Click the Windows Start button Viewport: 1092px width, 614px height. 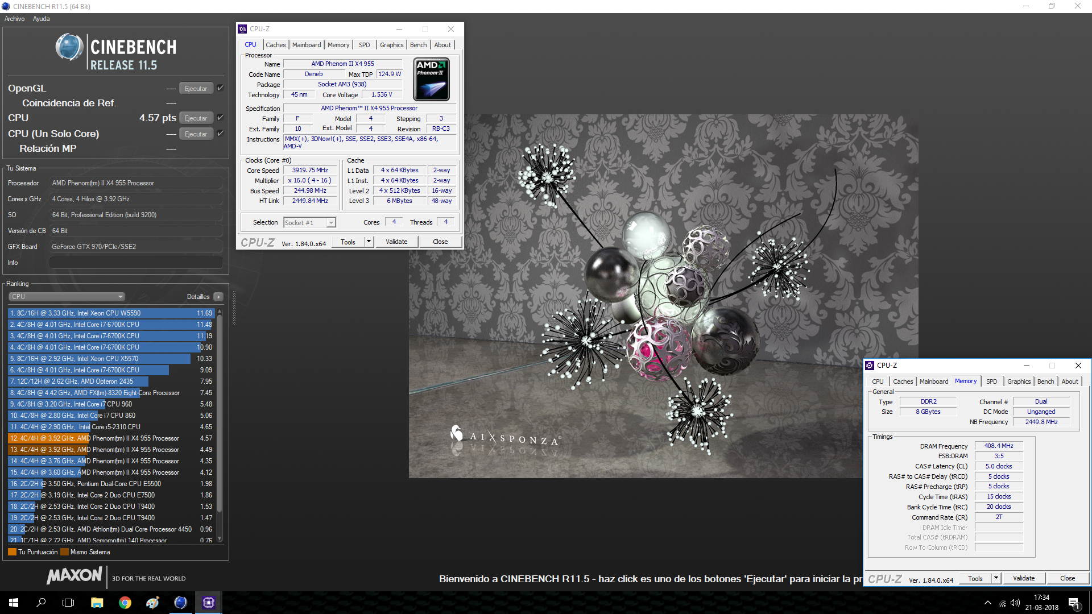pyautogui.click(x=14, y=603)
